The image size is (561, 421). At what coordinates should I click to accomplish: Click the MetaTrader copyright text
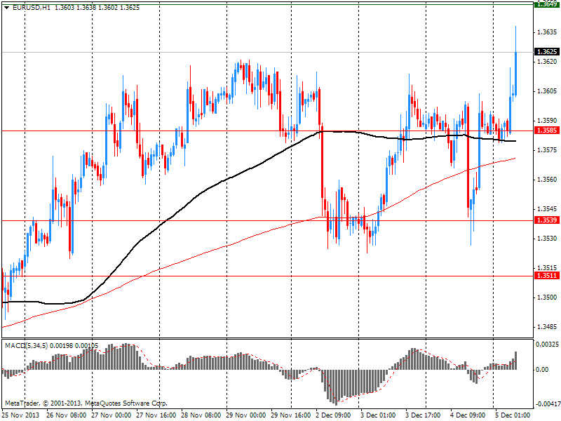coord(86,403)
